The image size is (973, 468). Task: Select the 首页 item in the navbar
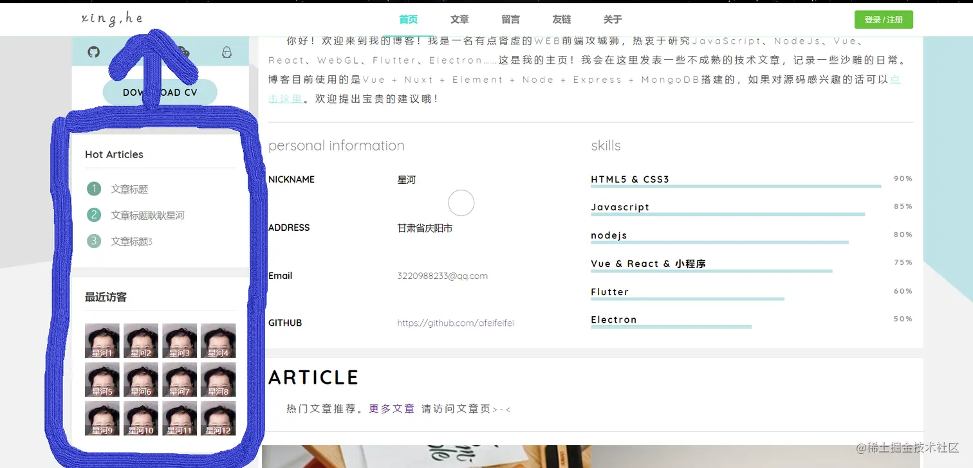[407, 19]
